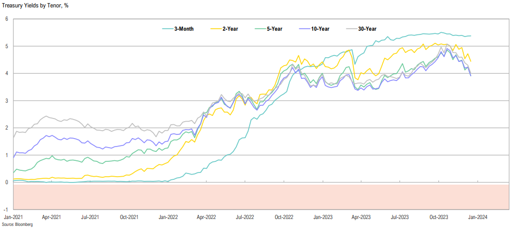Select the 30-Year legend label
The image size is (513, 228).
tap(367, 29)
